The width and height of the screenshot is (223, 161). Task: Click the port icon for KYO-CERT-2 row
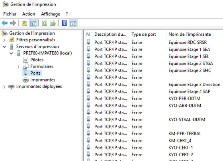(88, 154)
